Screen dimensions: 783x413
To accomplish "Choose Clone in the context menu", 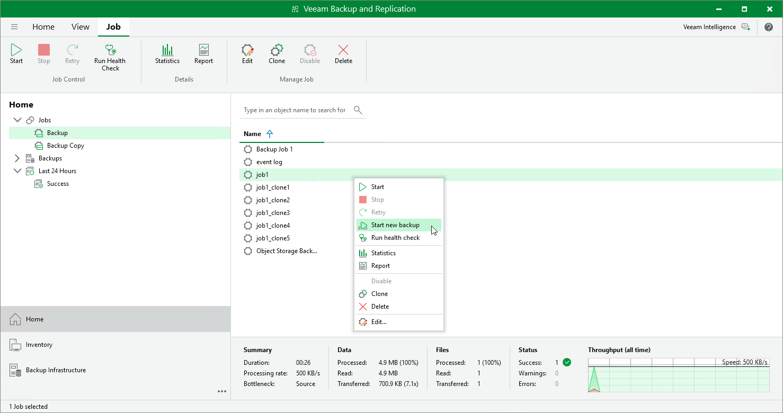I will point(399,294).
